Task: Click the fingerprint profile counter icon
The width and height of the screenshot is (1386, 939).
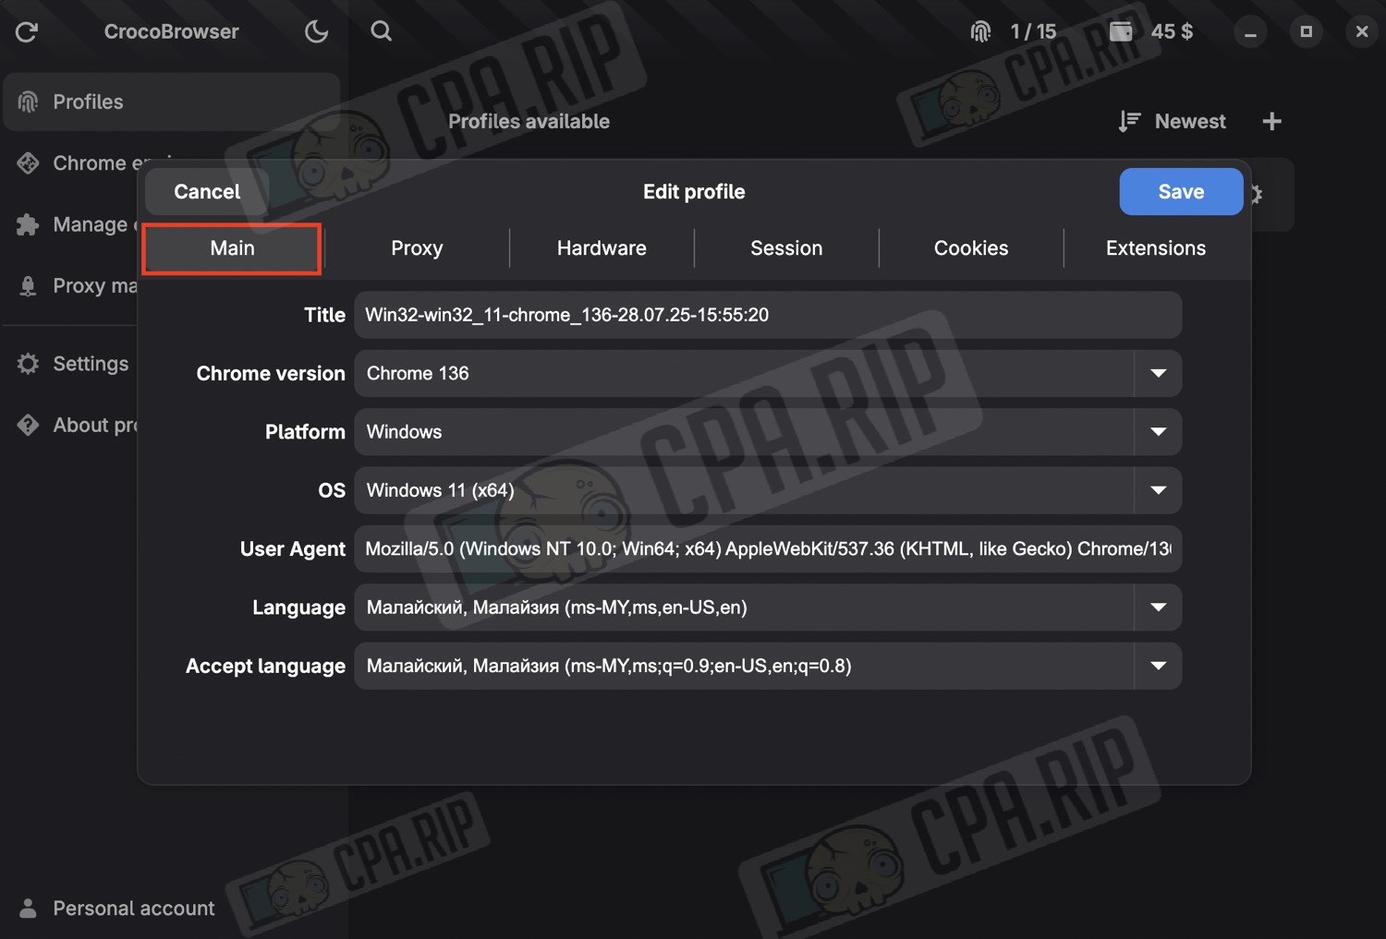Action: tap(980, 32)
